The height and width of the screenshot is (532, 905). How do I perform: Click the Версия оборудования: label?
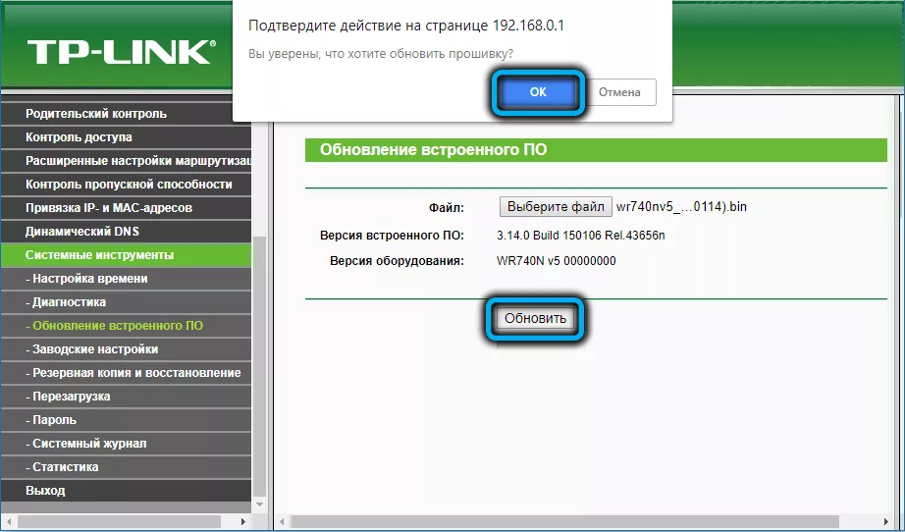click(398, 261)
